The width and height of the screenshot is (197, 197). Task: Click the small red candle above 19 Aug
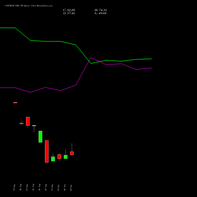(x=15, y=102)
